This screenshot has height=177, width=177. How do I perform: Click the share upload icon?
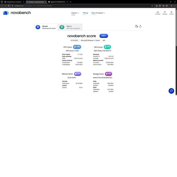point(140,26)
